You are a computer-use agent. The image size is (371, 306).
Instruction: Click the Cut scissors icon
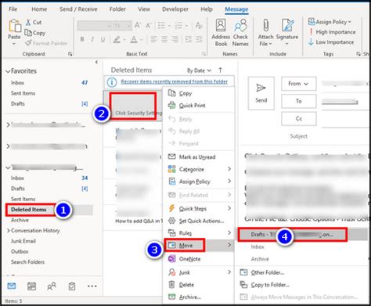pos(28,23)
